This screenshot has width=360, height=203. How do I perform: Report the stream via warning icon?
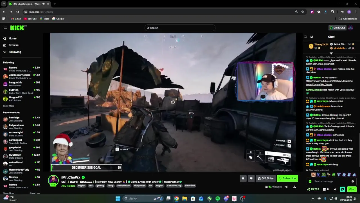pyautogui.click(x=294, y=187)
